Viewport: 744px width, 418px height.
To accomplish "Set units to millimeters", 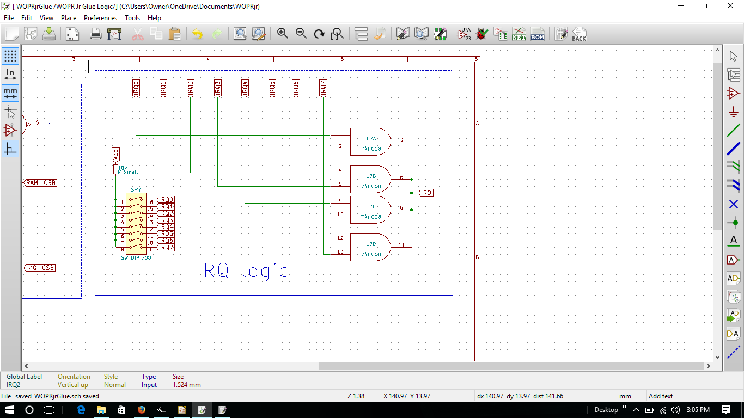I will [x=10, y=93].
